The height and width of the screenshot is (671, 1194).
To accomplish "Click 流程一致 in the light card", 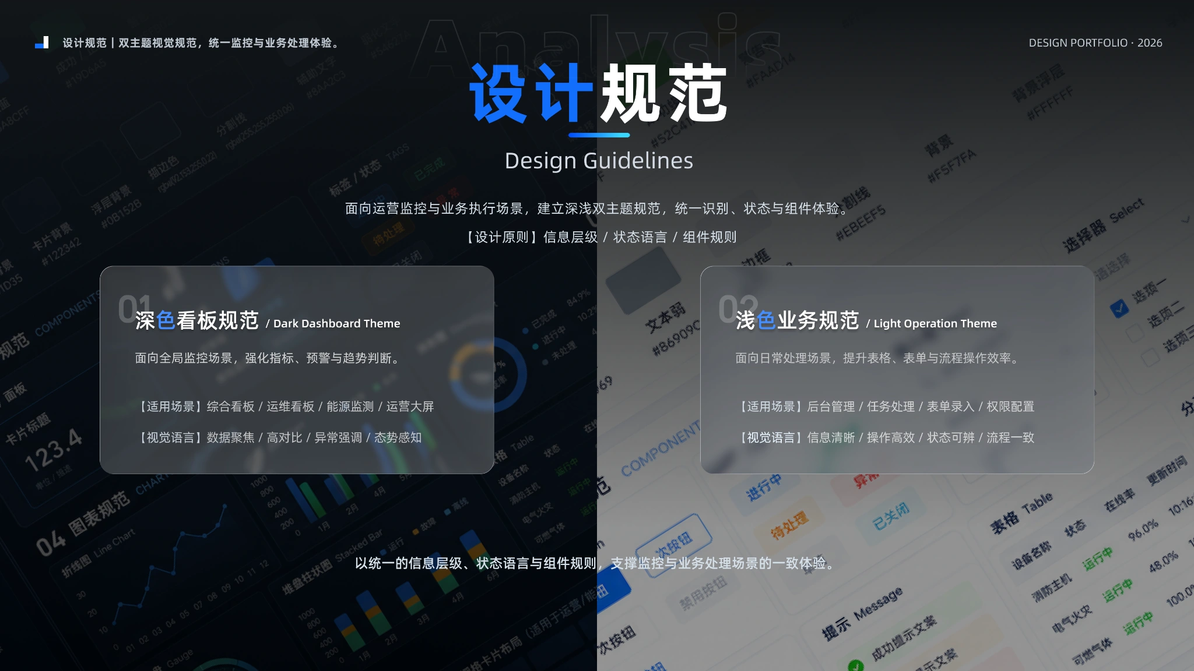I will (x=1010, y=437).
